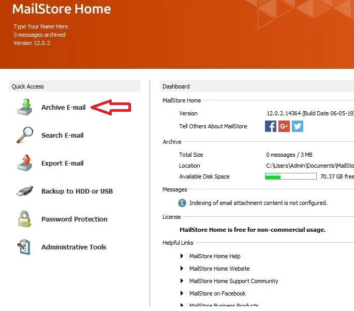Click the '70.37 GB free' text
Viewport: 354px width, 311px height.
(x=337, y=176)
